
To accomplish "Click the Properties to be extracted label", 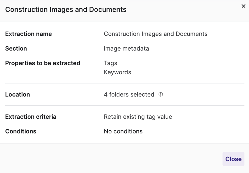I will pyautogui.click(x=43, y=63).
